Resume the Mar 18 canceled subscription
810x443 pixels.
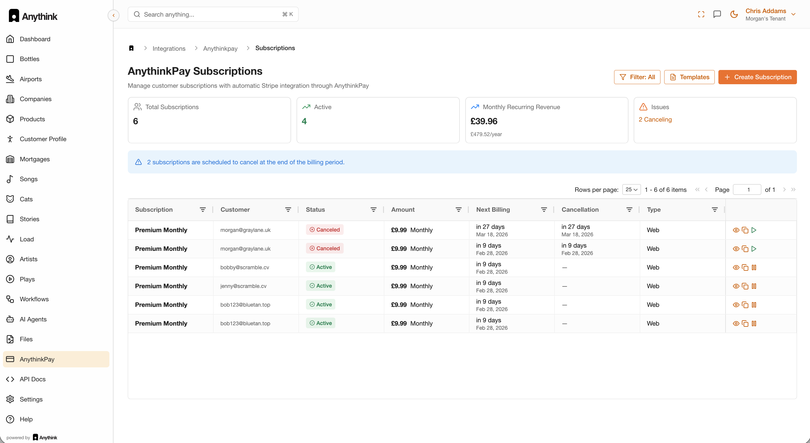(754, 230)
